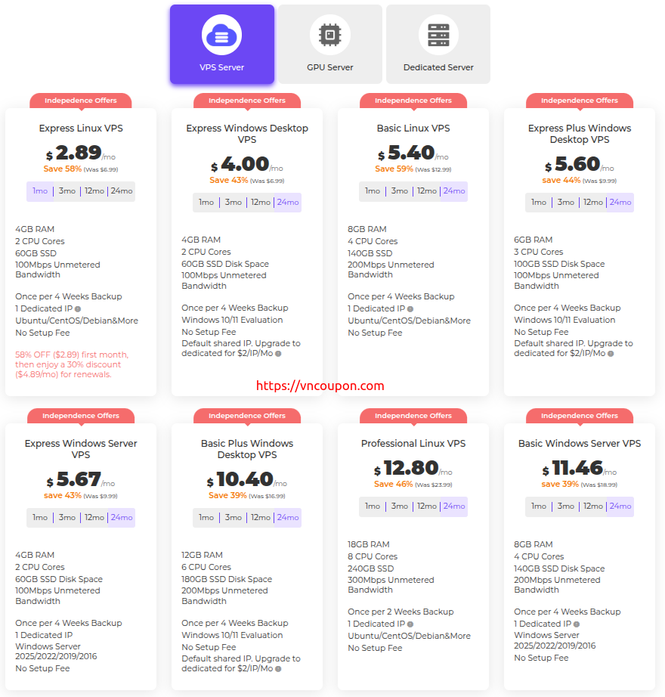665x697 pixels.
Task: Click info icon beside Basic Windows Server Dedicated IP
Action: tap(577, 624)
